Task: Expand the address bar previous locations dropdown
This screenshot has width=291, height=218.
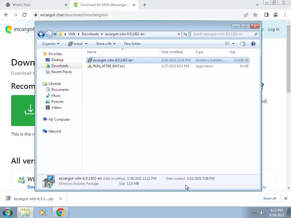Action: tap(179, 34)
